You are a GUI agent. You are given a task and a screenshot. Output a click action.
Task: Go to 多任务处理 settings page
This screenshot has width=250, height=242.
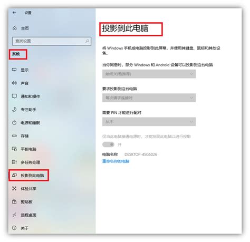(31, 162)
